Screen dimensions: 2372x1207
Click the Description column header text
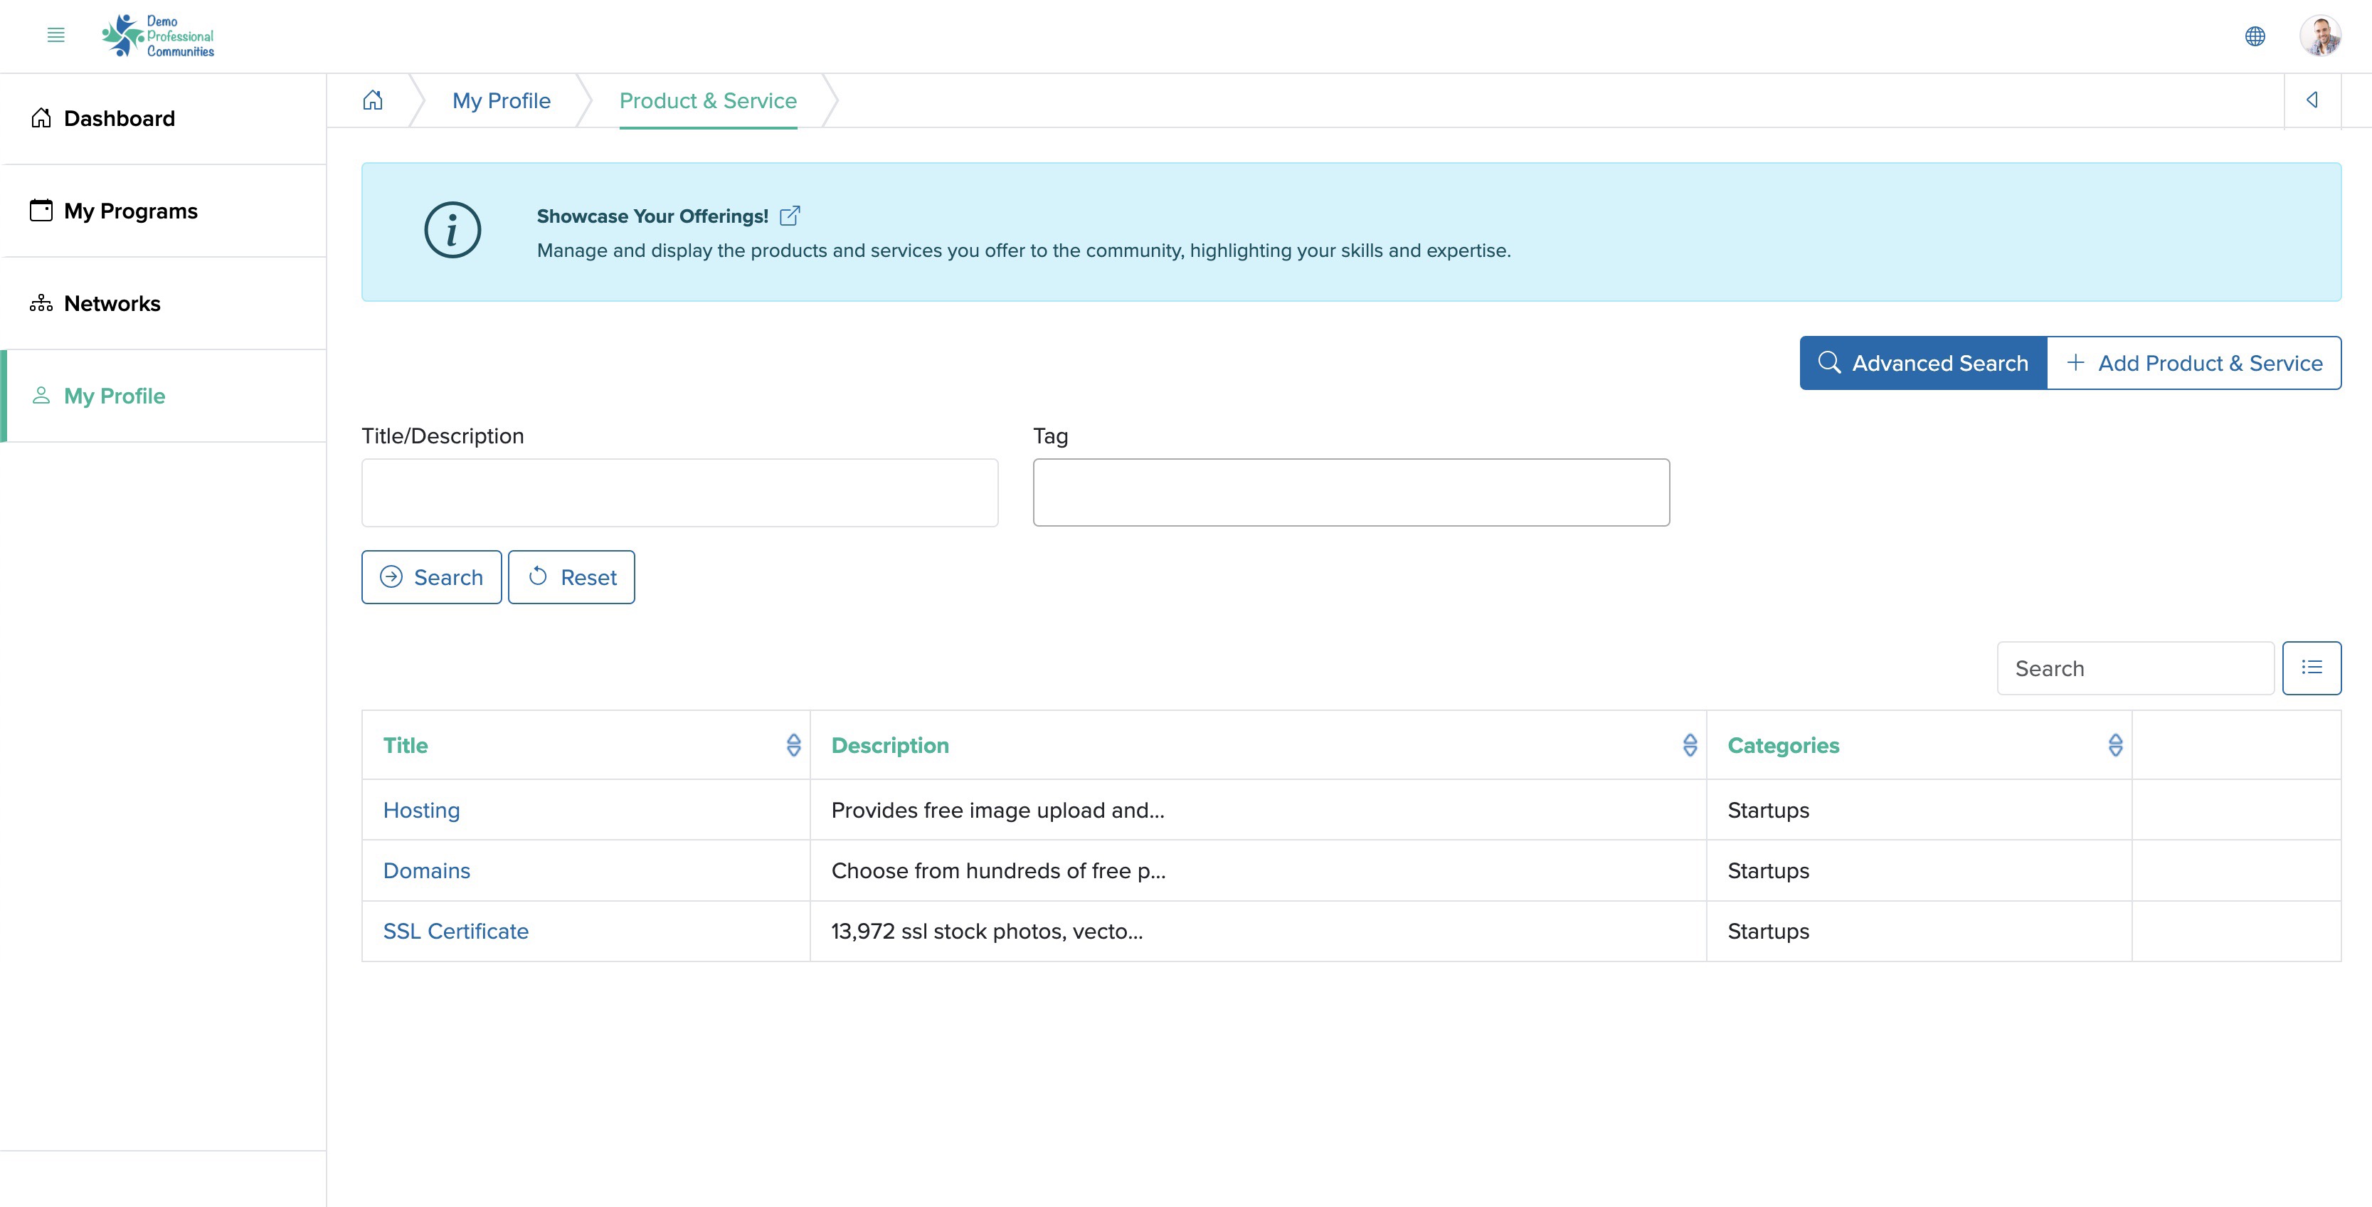pyautogui.click(x=889, y=744)
